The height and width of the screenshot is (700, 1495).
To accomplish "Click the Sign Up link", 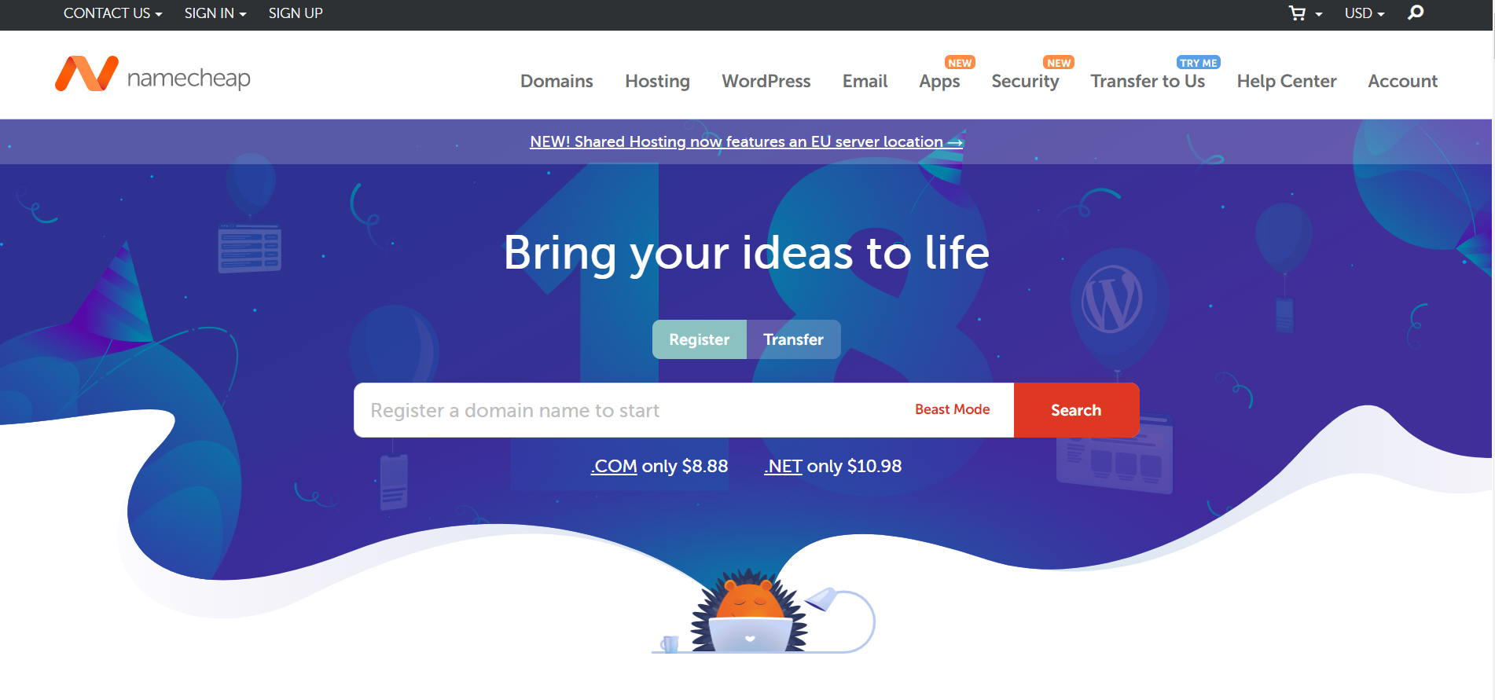I will (x=296, y=13).
